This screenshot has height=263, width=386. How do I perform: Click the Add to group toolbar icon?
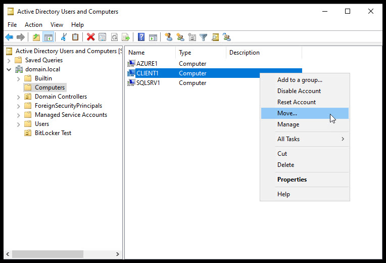pos(227,37)
